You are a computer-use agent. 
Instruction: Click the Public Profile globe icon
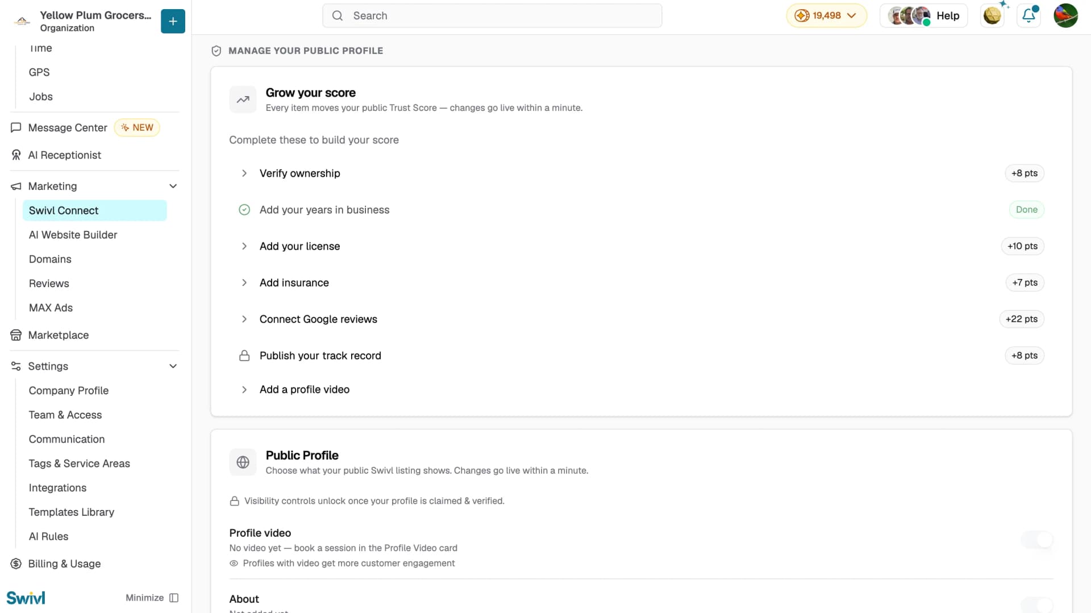243,462
